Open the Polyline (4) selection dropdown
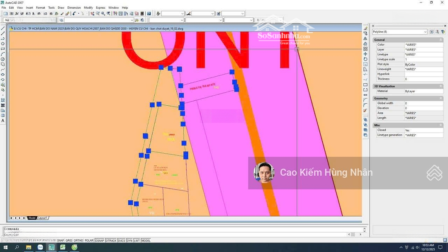This screenshot has height=252, width=448. tap(425, 32)
